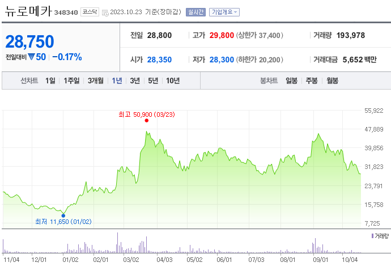
Task: Click the 뉴로메카 stock name heading
Action: 28,11
